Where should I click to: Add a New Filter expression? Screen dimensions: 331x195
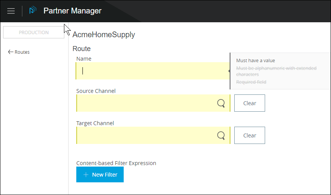(x=100, y=175)
